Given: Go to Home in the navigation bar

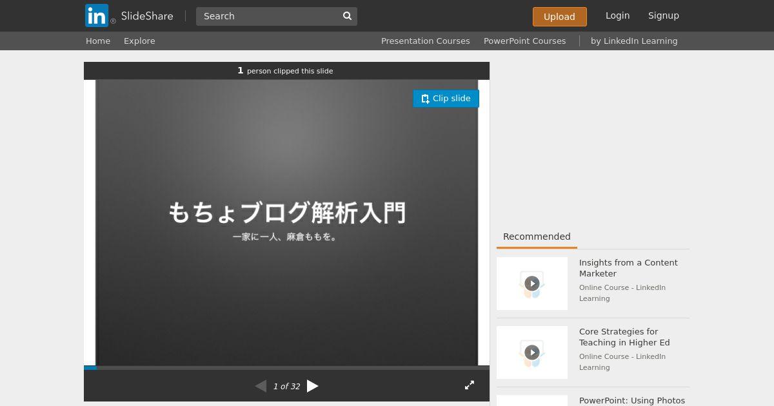Looking at the screenshot, I should [x=98, y=41].
